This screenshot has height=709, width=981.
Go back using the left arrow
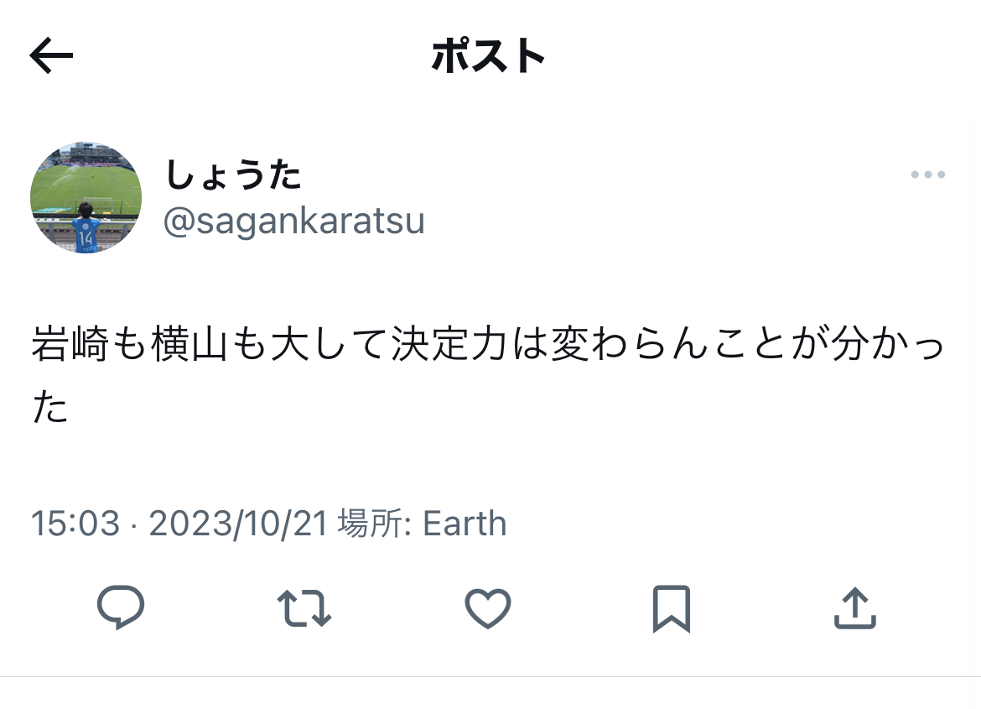click(x=52, y=56)
